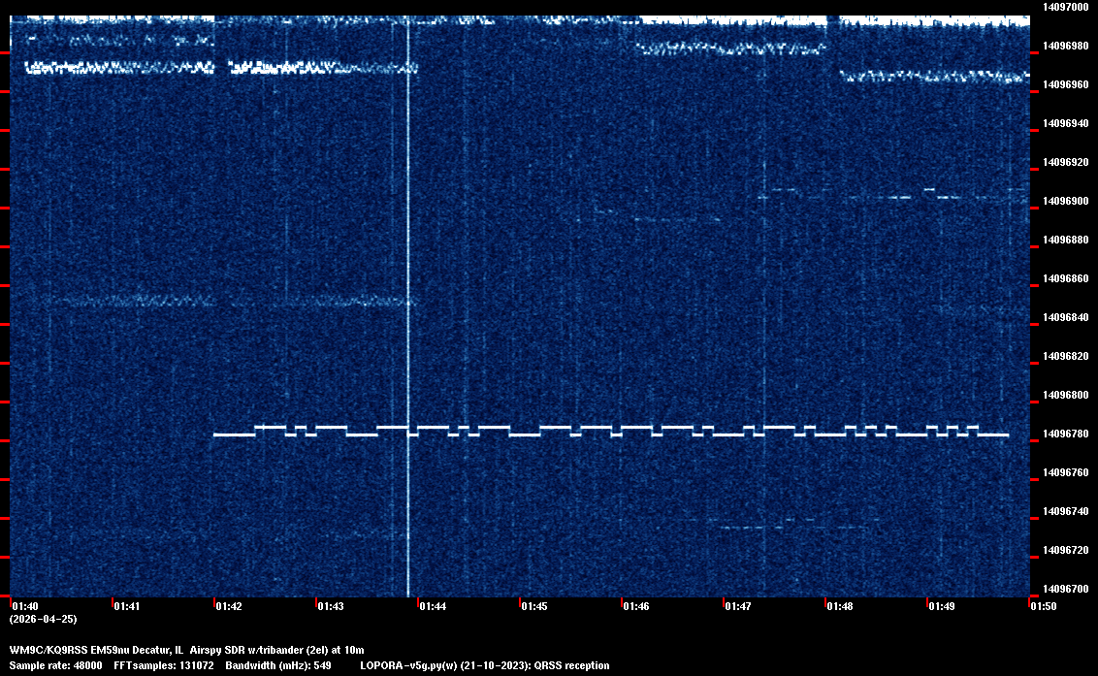Click the 01:42 time axis label

tap(229, 606)
